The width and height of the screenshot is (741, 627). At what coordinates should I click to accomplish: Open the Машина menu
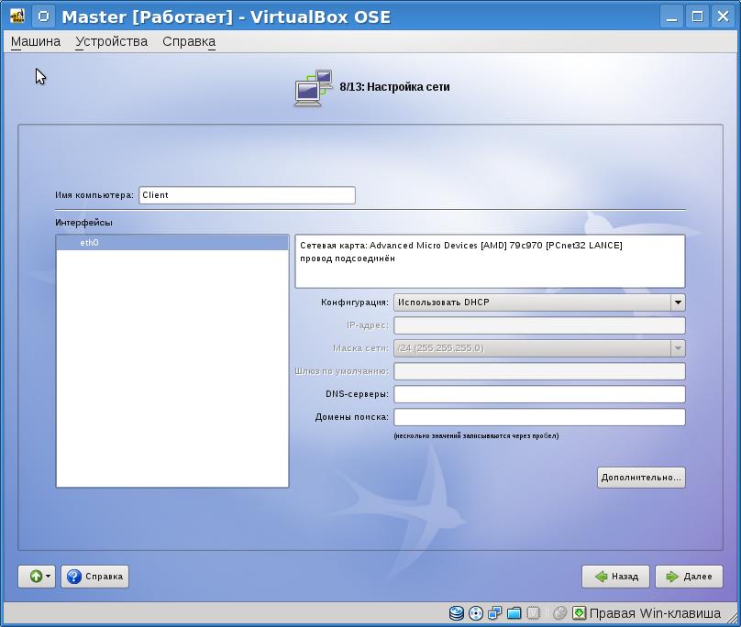[36, 41]
